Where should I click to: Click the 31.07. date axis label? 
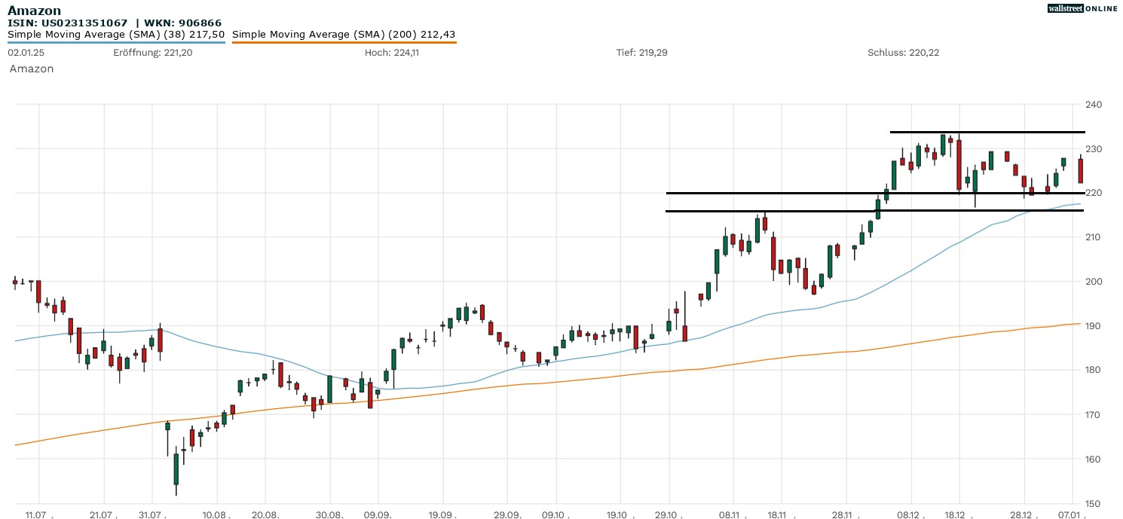click(152, 514)
